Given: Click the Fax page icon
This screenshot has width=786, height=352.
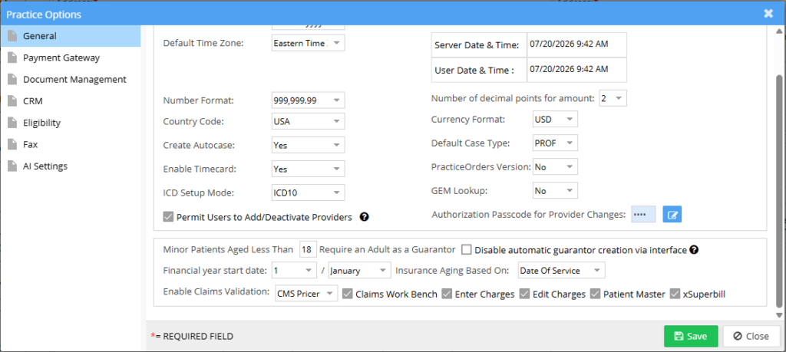Looking at the screenshot, I should [x=12, y=144].
